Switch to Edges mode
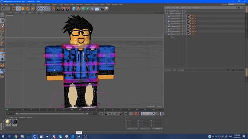Viewport: 248px width, 139px height. (2, 39)
